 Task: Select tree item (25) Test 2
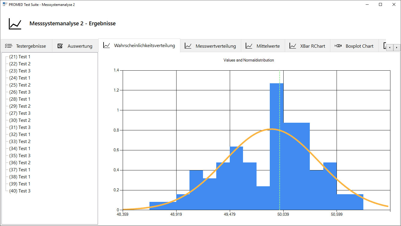pos(20,85)
